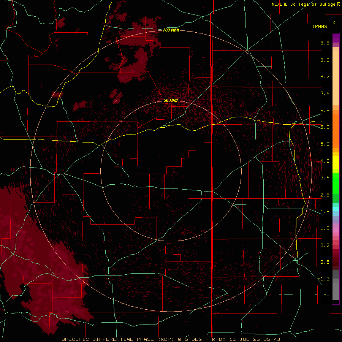Click the 9.0 value on the color scale
342x342 pixels.
point(325,60)
